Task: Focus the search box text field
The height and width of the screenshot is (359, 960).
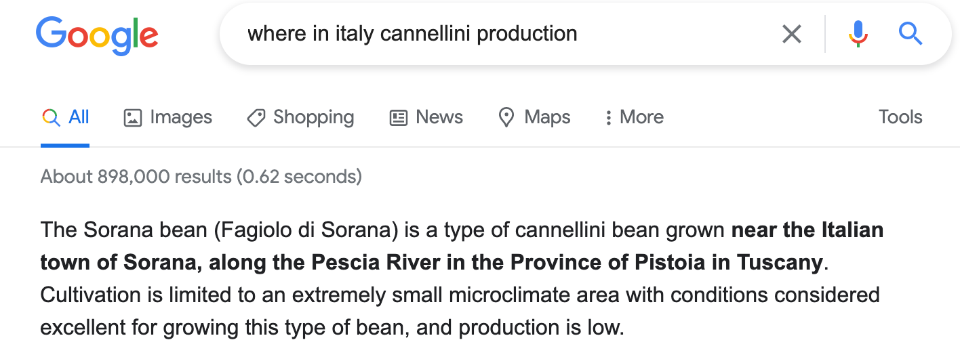Action: pos(502,33)
